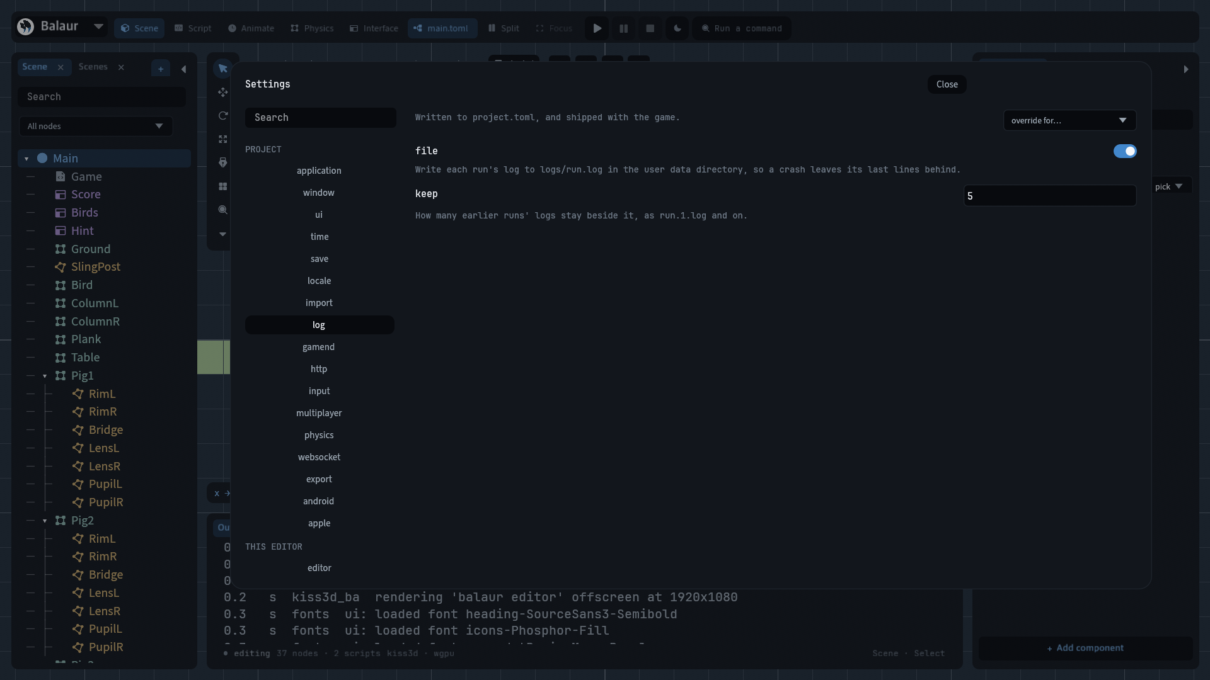
Task: Expand the right inspector panel arrow
Action: 1185,69
